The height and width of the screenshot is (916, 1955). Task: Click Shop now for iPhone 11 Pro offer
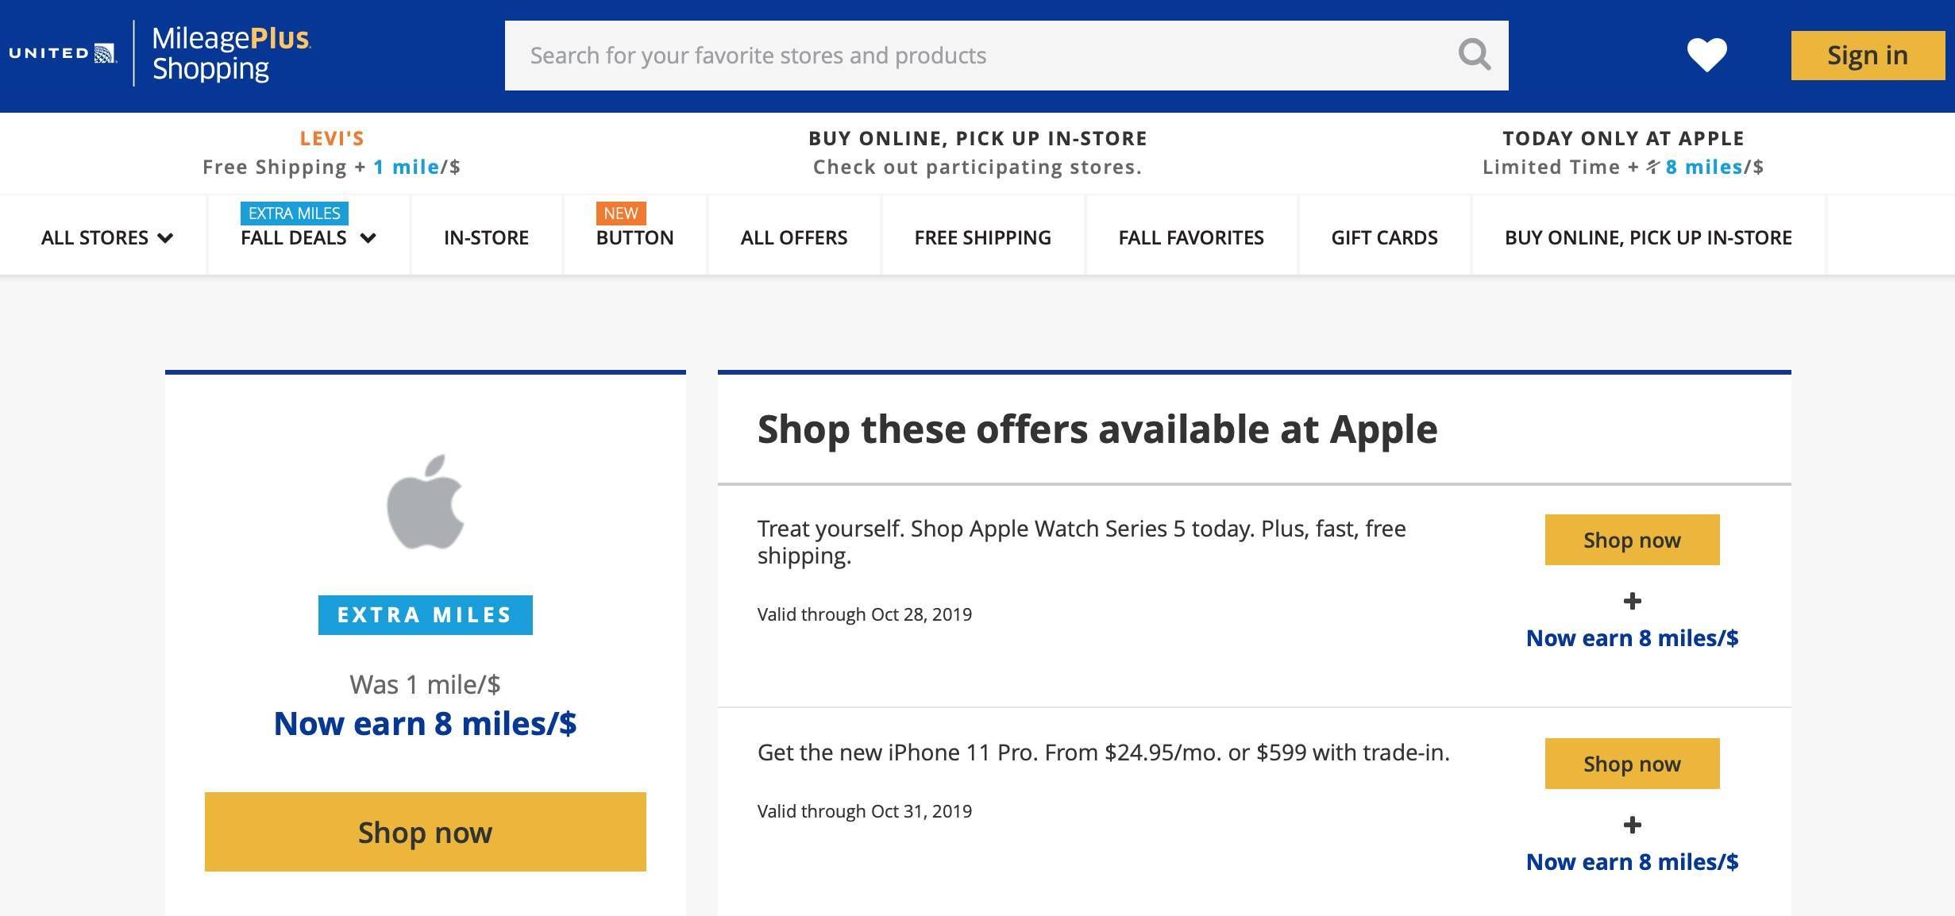pos(1632,764)
